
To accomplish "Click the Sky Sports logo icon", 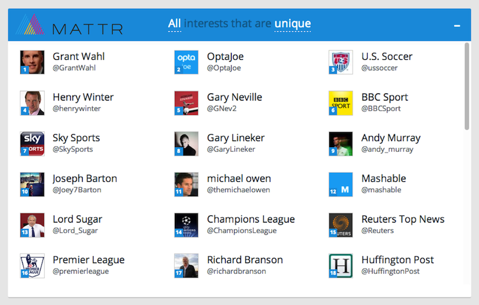I will (x=32, y=144).
